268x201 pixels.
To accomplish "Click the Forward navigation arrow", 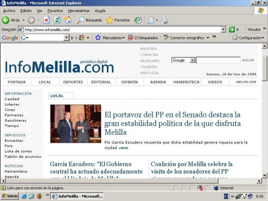I will (31, 20).
